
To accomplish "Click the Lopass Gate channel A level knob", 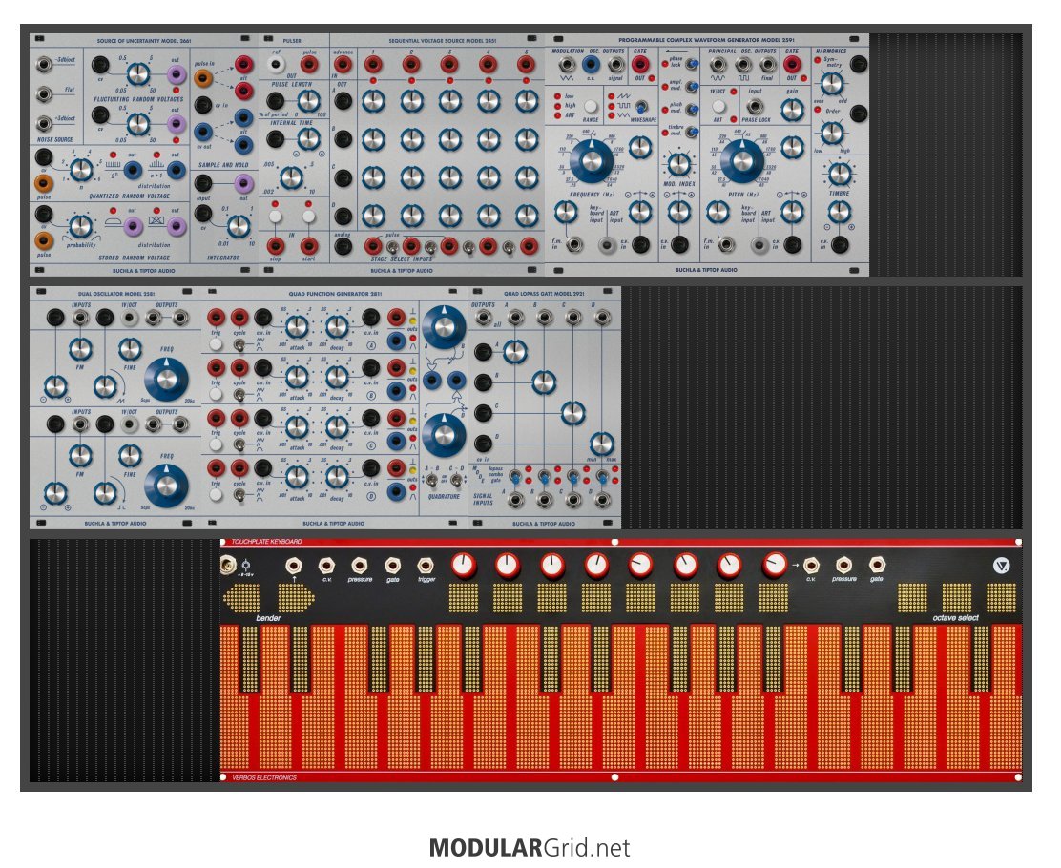I will point(515,351).
